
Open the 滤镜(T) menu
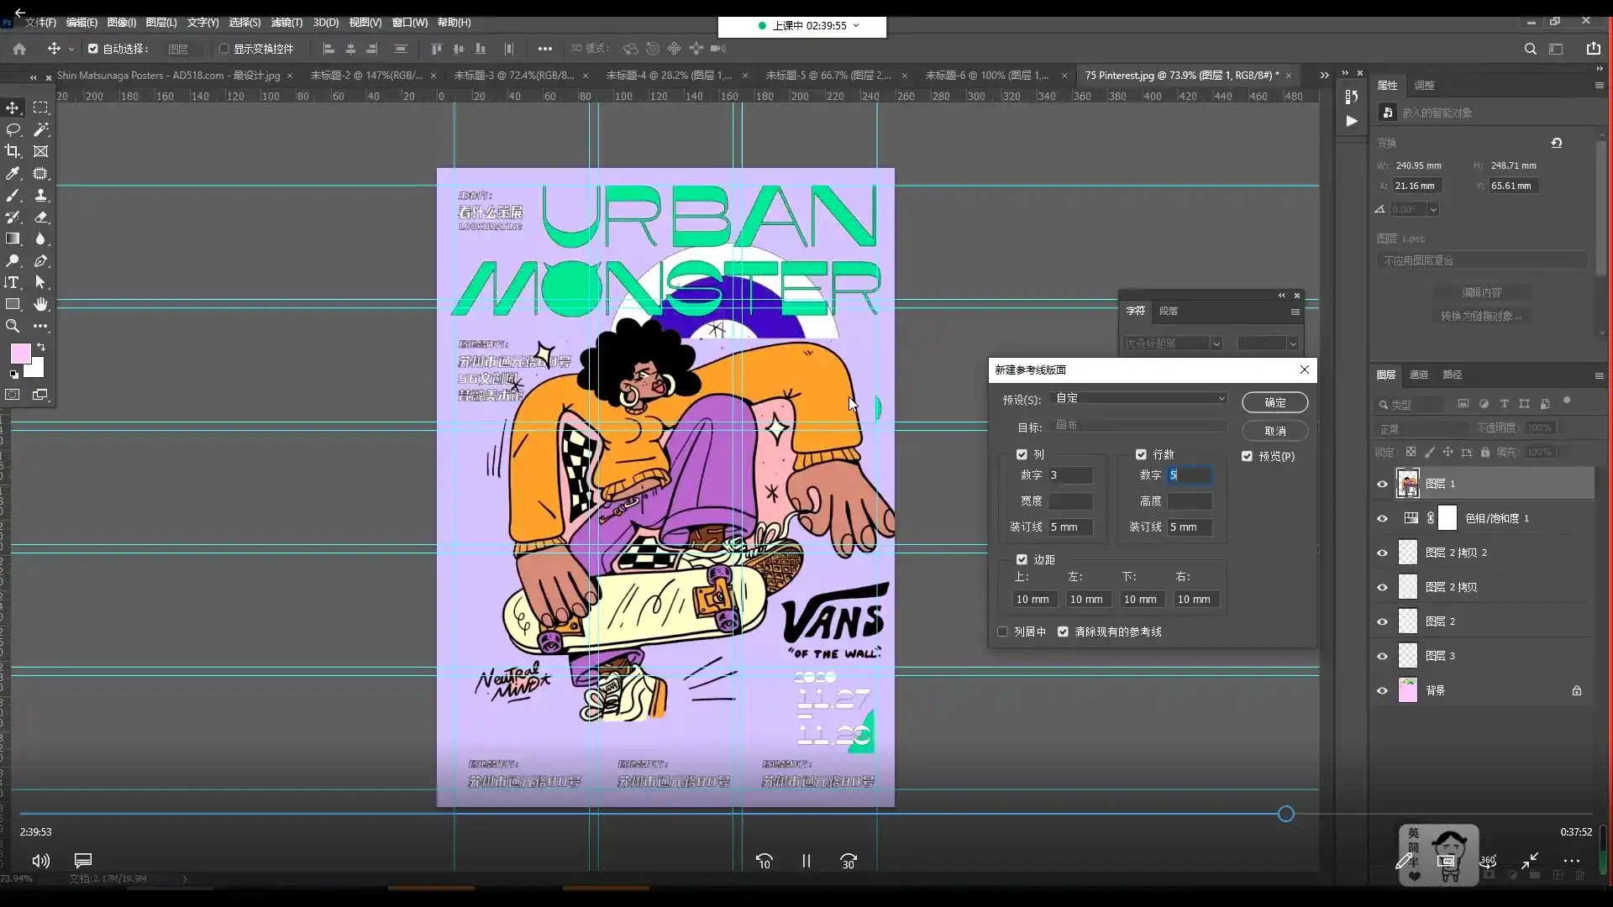(286, 23)
